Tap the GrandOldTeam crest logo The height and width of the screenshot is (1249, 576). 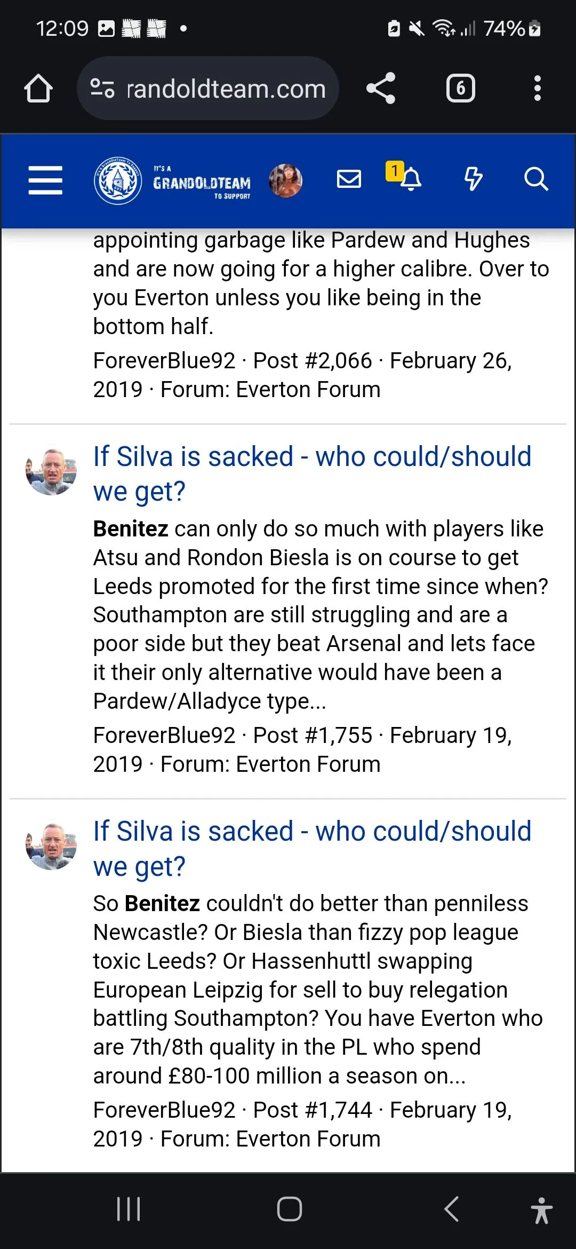click(x=118, y=180)
